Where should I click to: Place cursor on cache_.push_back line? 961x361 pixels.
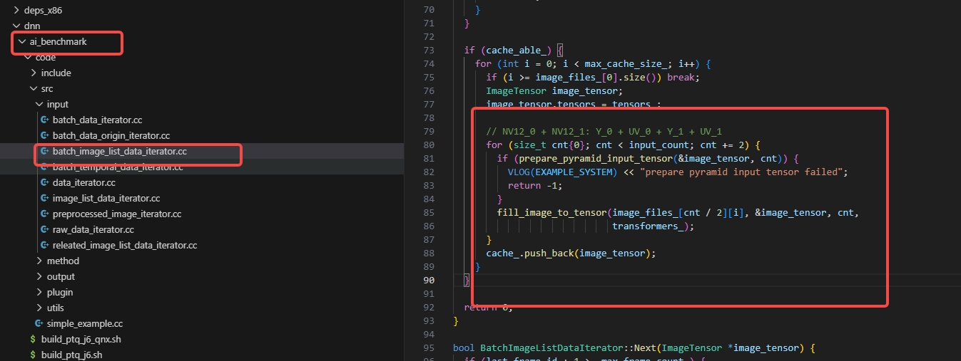click(570, 253)
